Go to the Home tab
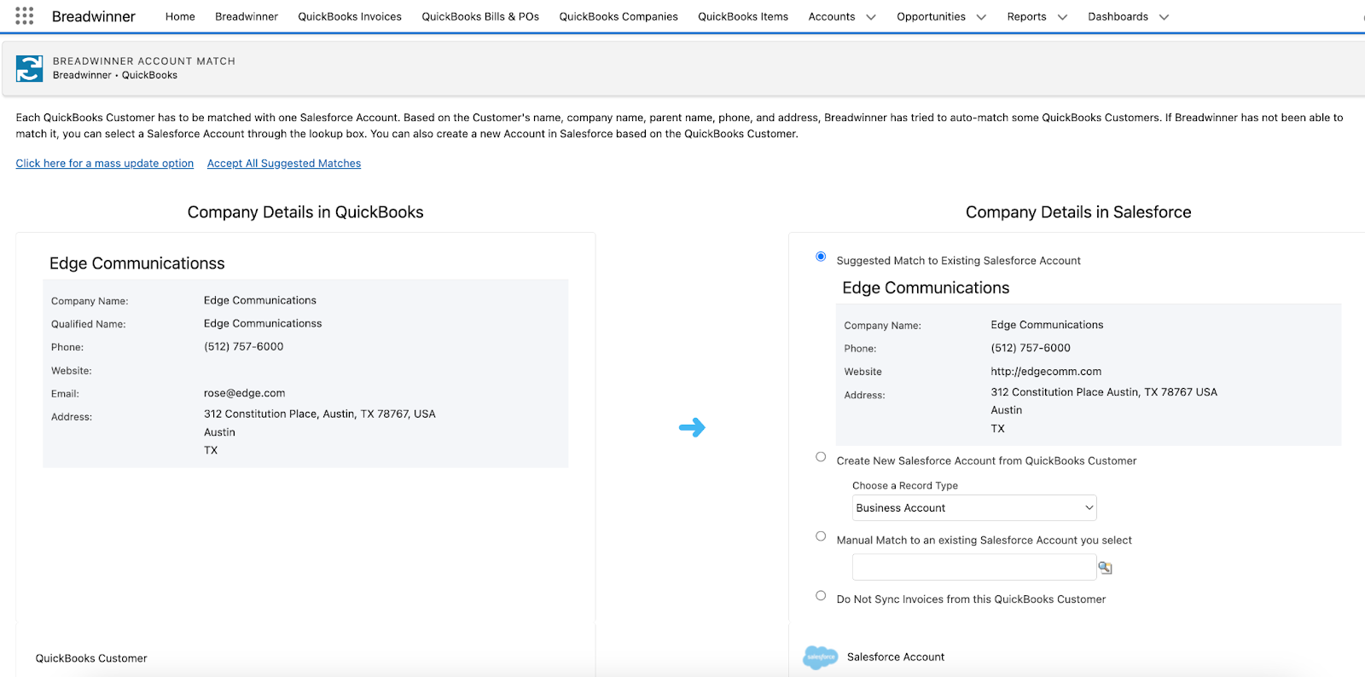1365x677 pixels. [180, 16]
